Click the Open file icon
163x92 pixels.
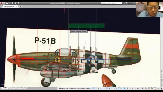(10, 3)
